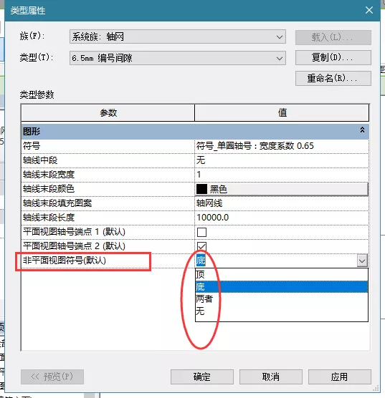This screenshot has width=385, height=398.
Task: Click the 确定 OK button
Action: (202, 377)
